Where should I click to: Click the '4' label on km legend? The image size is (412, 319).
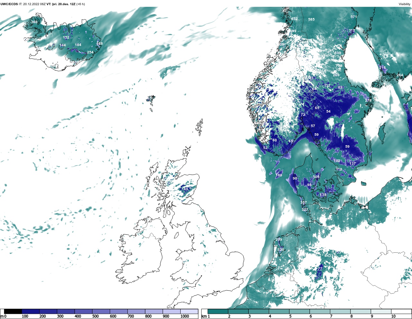tap(270, 316)
